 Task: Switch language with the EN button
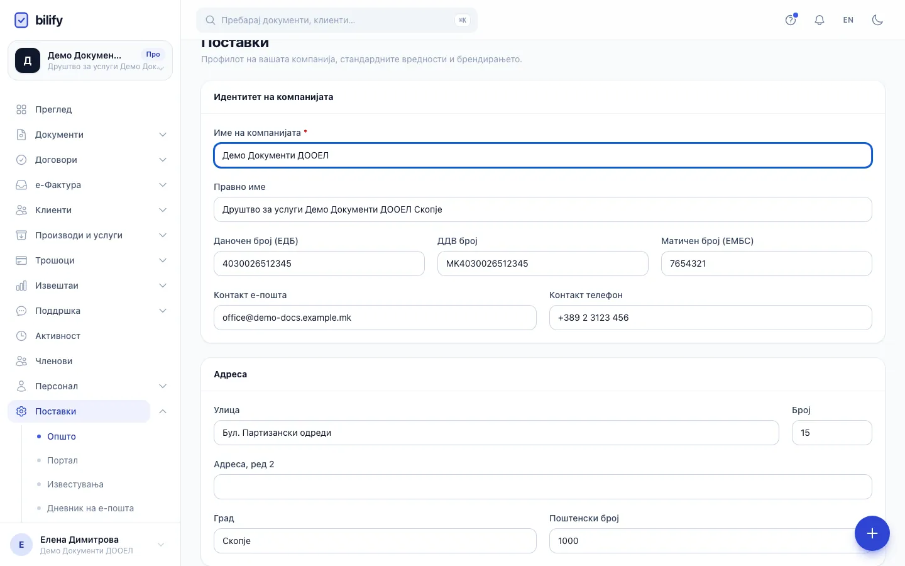[x=848, y=20]
